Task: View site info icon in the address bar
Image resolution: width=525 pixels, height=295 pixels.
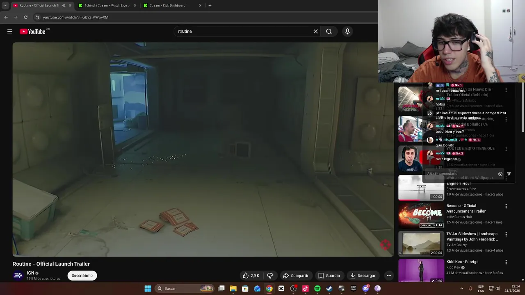Action: coord(37,17)
